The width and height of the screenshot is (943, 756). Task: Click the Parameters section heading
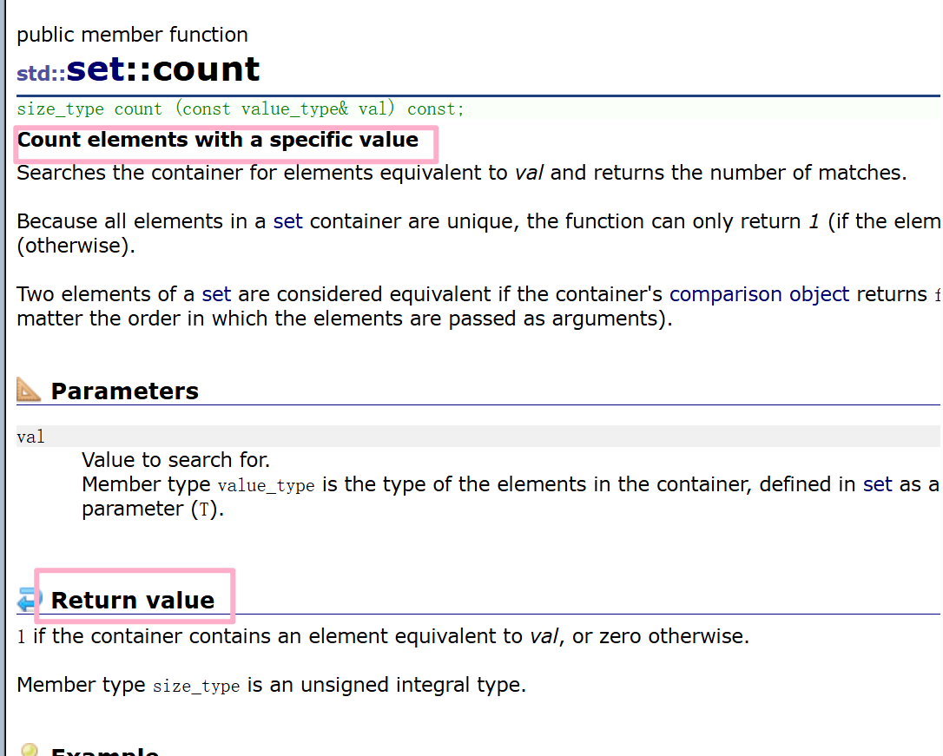coord(124,391)
